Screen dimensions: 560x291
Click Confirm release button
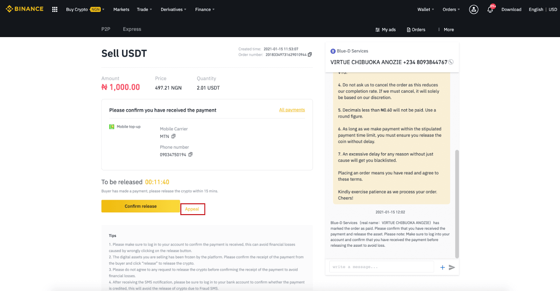point(141,206)
